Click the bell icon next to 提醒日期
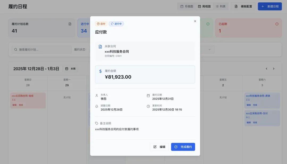The height and width of the screenshot is (164, 287). coord(97,106)
